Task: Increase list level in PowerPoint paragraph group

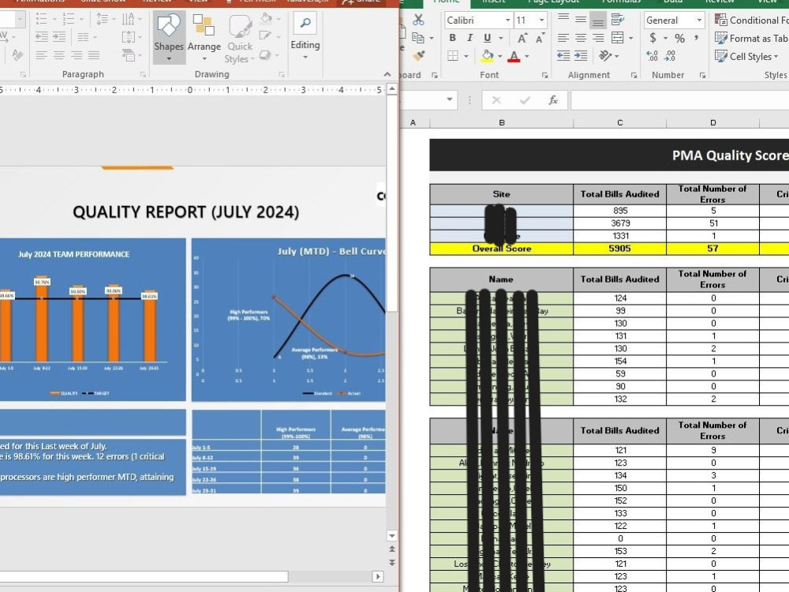Action: point(59,37)
